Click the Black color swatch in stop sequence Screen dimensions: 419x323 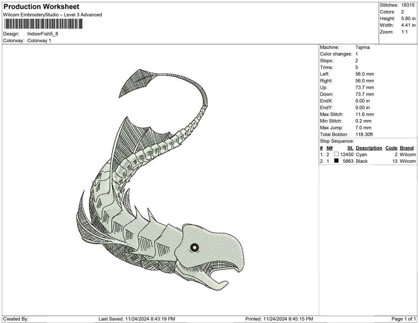336,161
